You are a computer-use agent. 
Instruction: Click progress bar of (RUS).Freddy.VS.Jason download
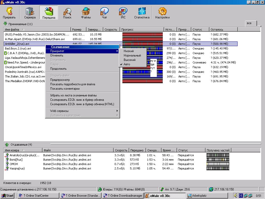pos(143,34)
